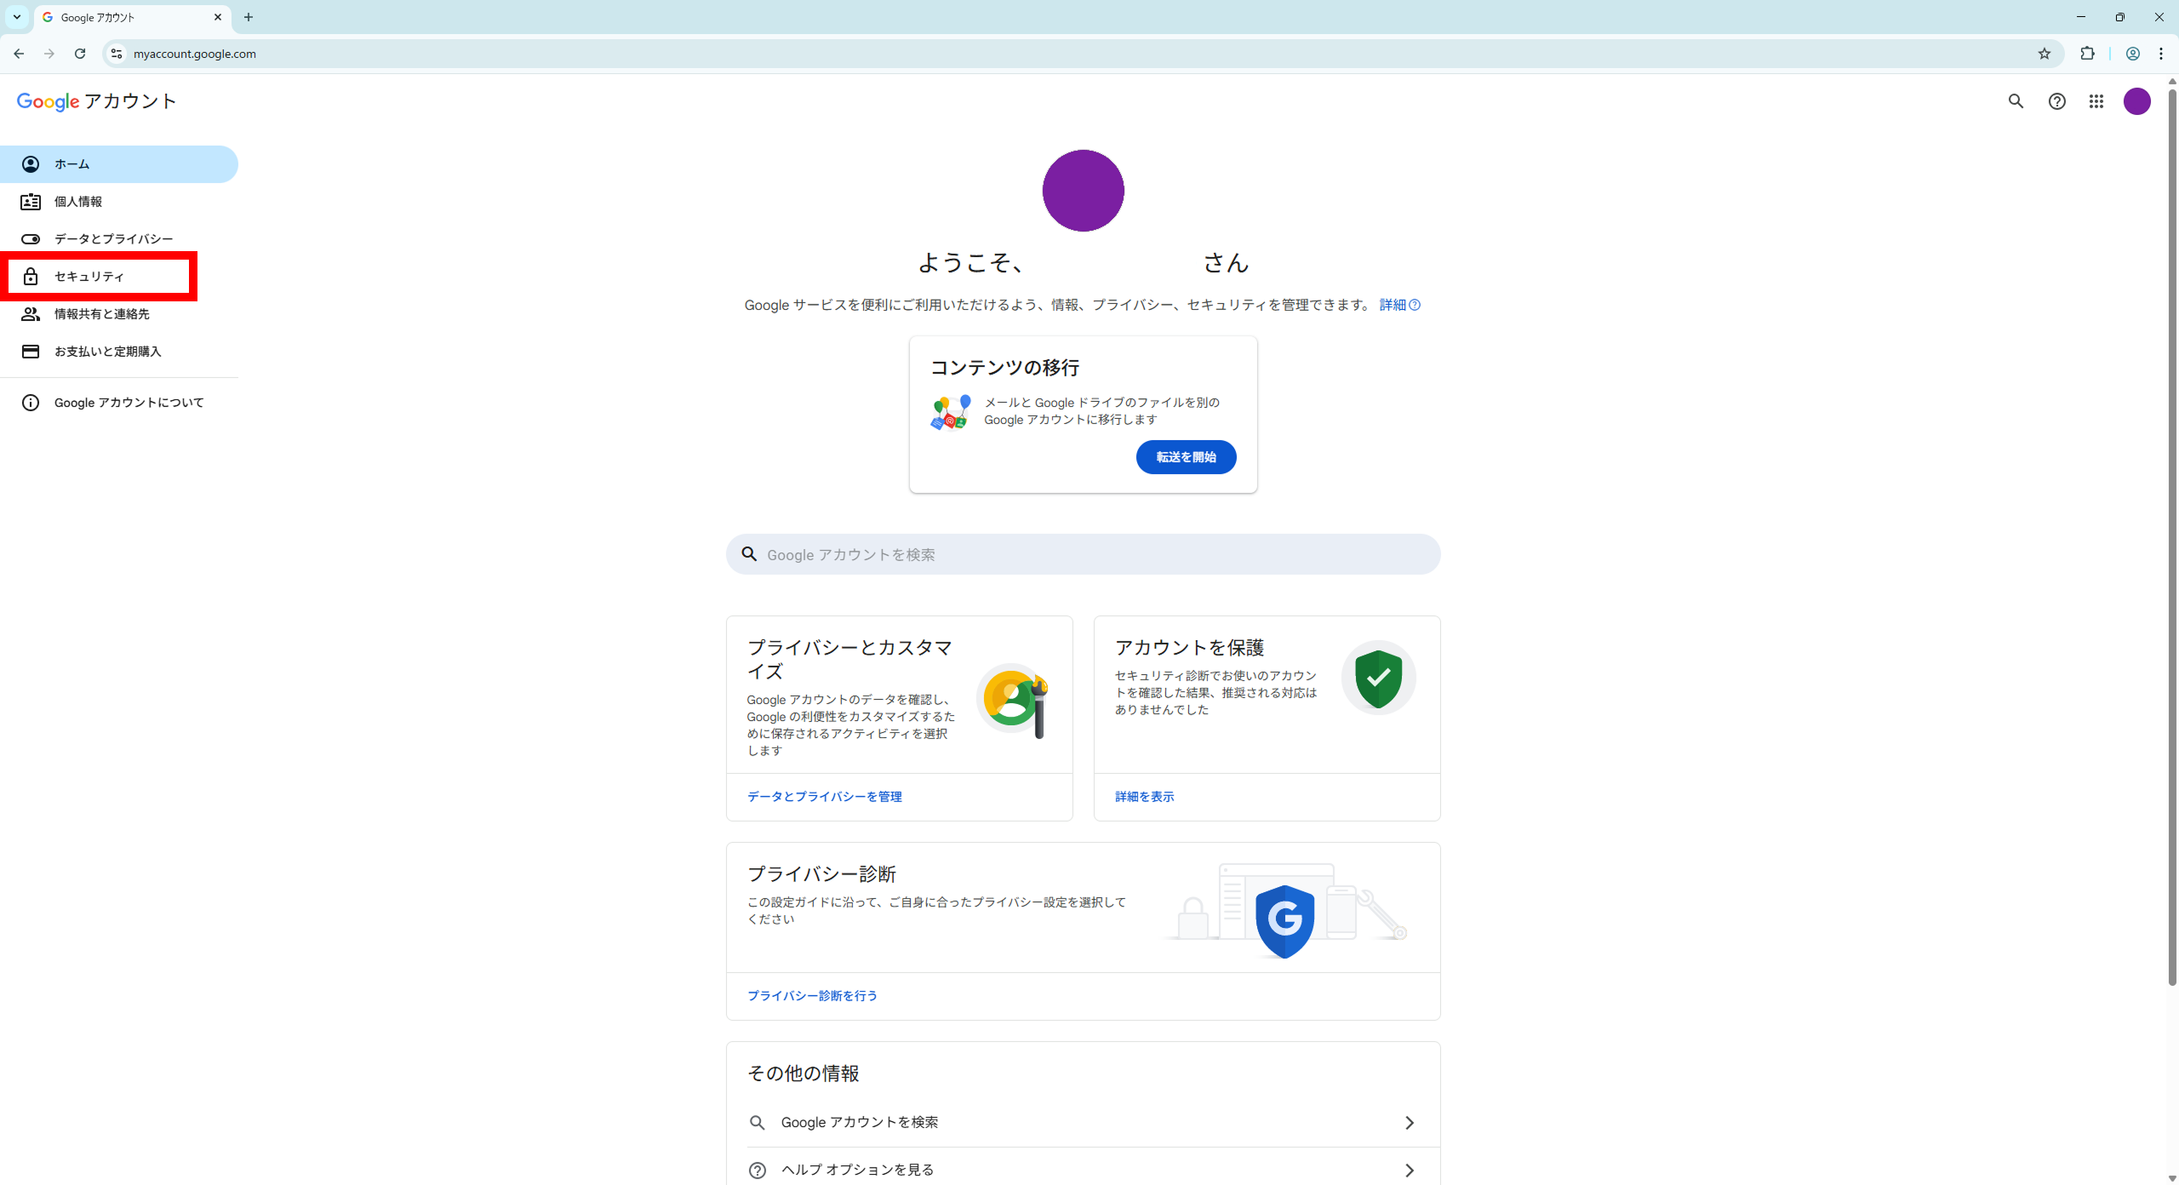Open the tab search dropdown arrow

pos(17,17)
